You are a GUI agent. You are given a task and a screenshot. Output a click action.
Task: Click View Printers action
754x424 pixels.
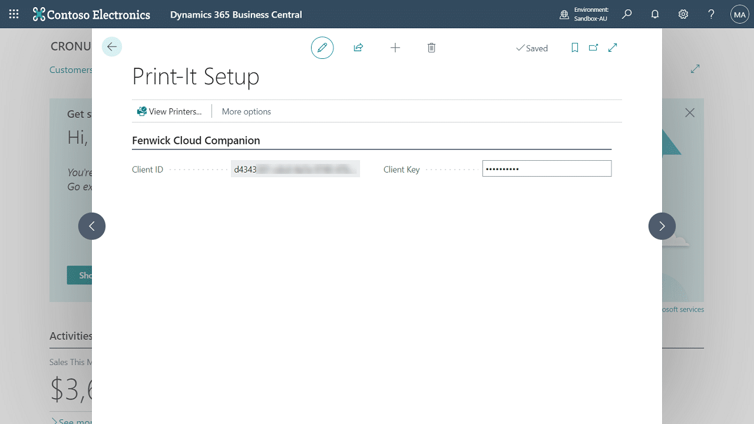(x=169, y=111)
